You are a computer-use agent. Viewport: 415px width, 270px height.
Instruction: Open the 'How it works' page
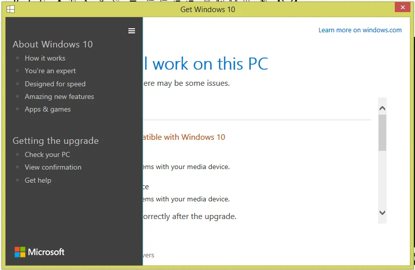click(45, 58)
